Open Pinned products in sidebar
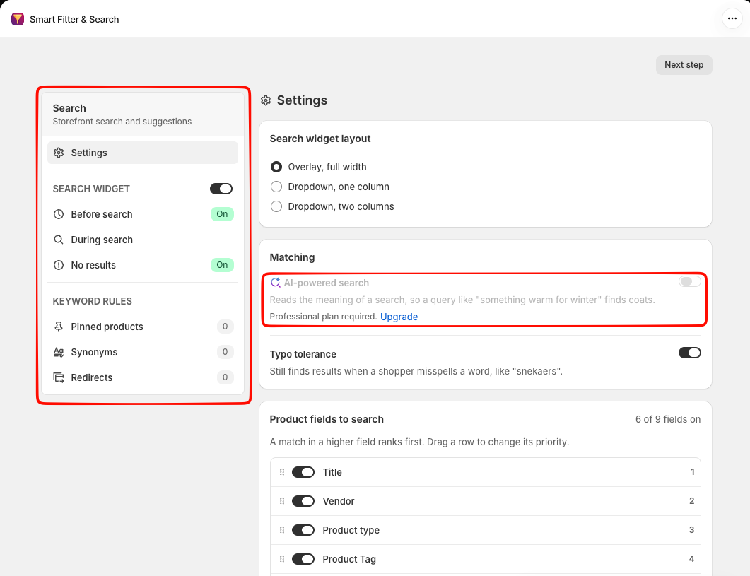Screen dimensions: 750x576 (143, 327)
